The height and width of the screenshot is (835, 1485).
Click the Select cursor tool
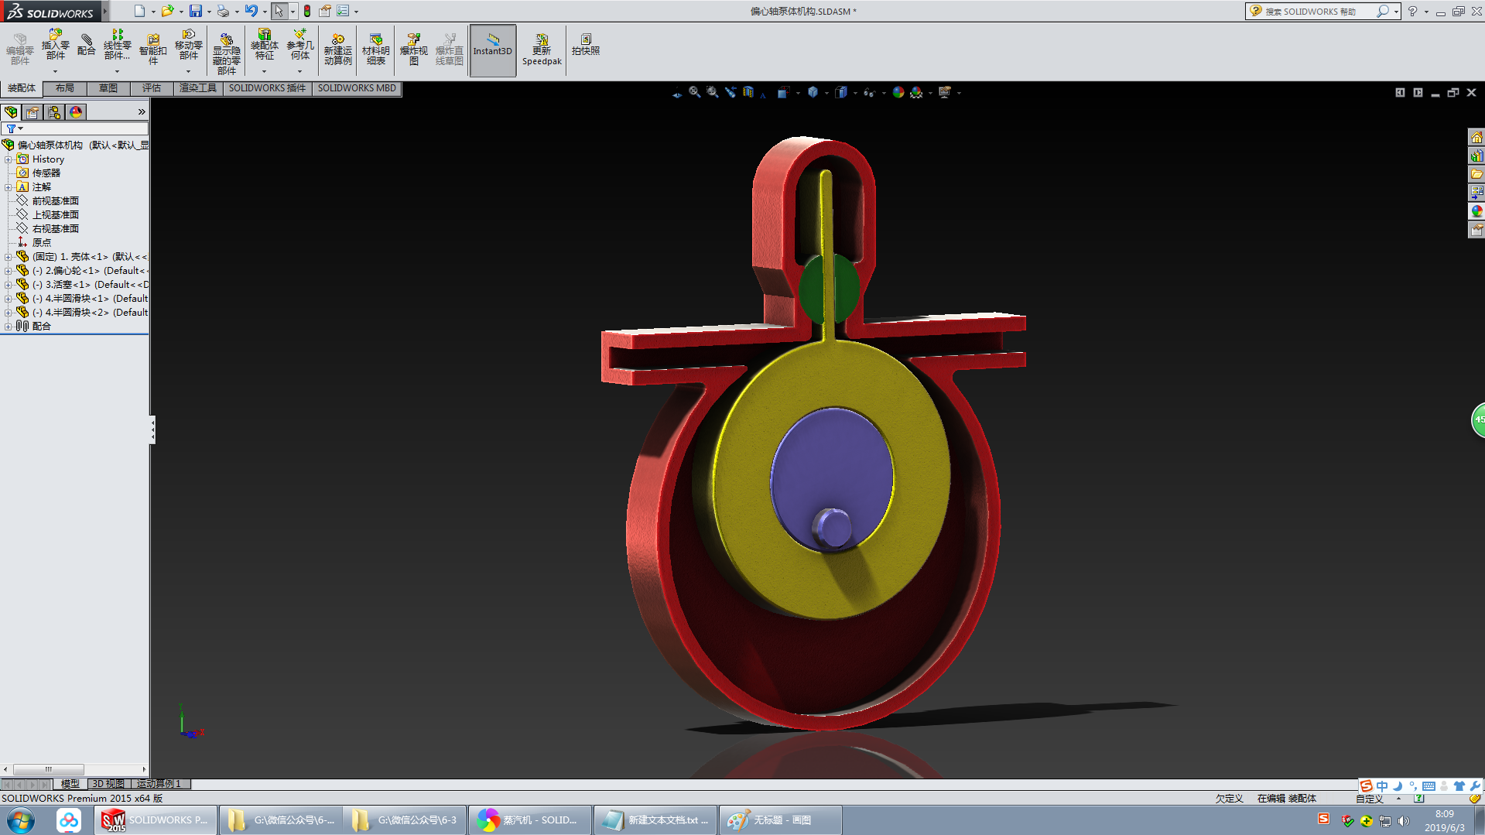point(279,11)
